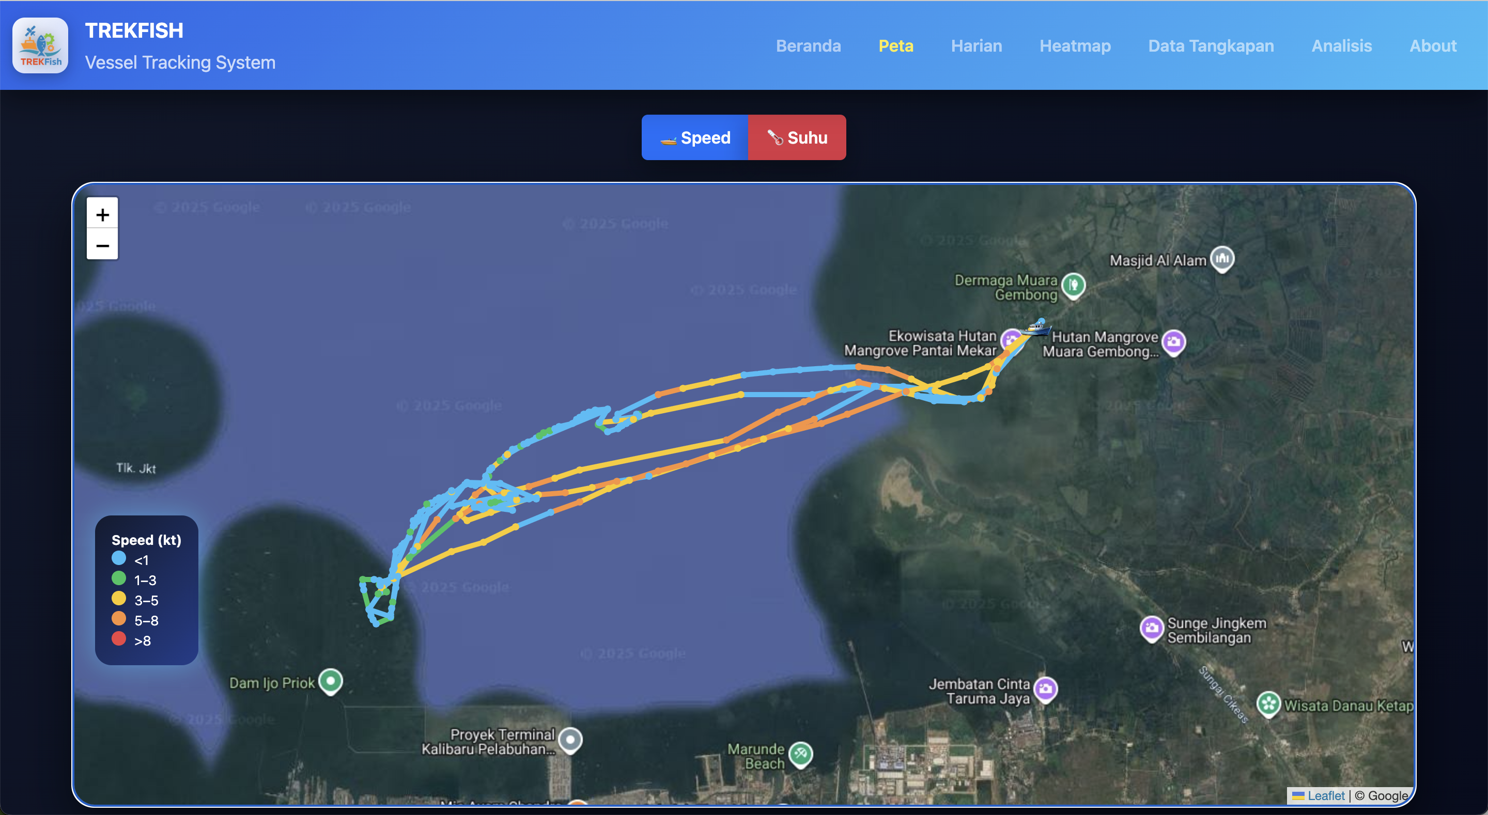Click the Sunge Jingkem Sembilangan camera pin
The height and width of the screenshot is (815, 1488).
[1151, 628]
